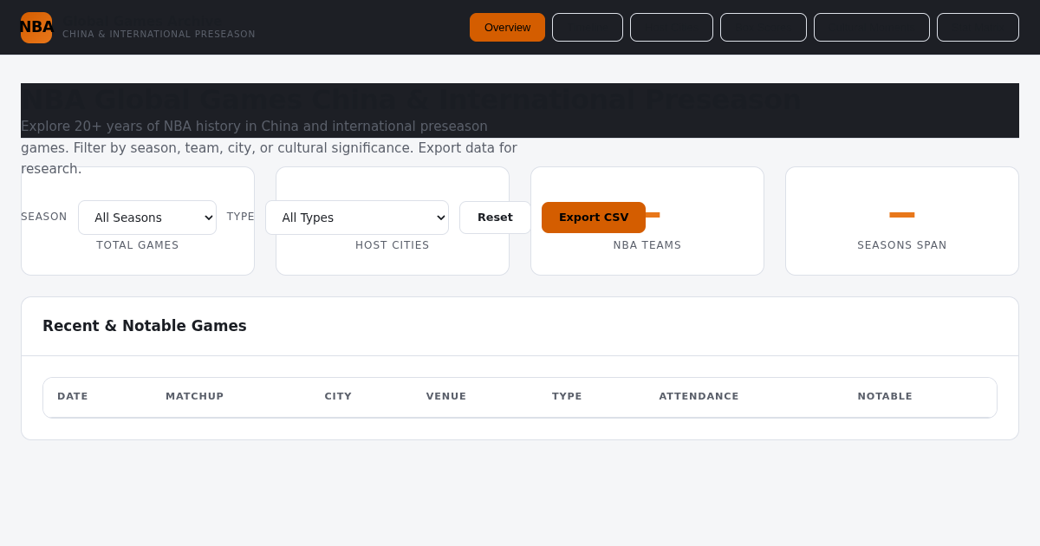
Task: Click the VENUE column header
Action: [446, 397]
